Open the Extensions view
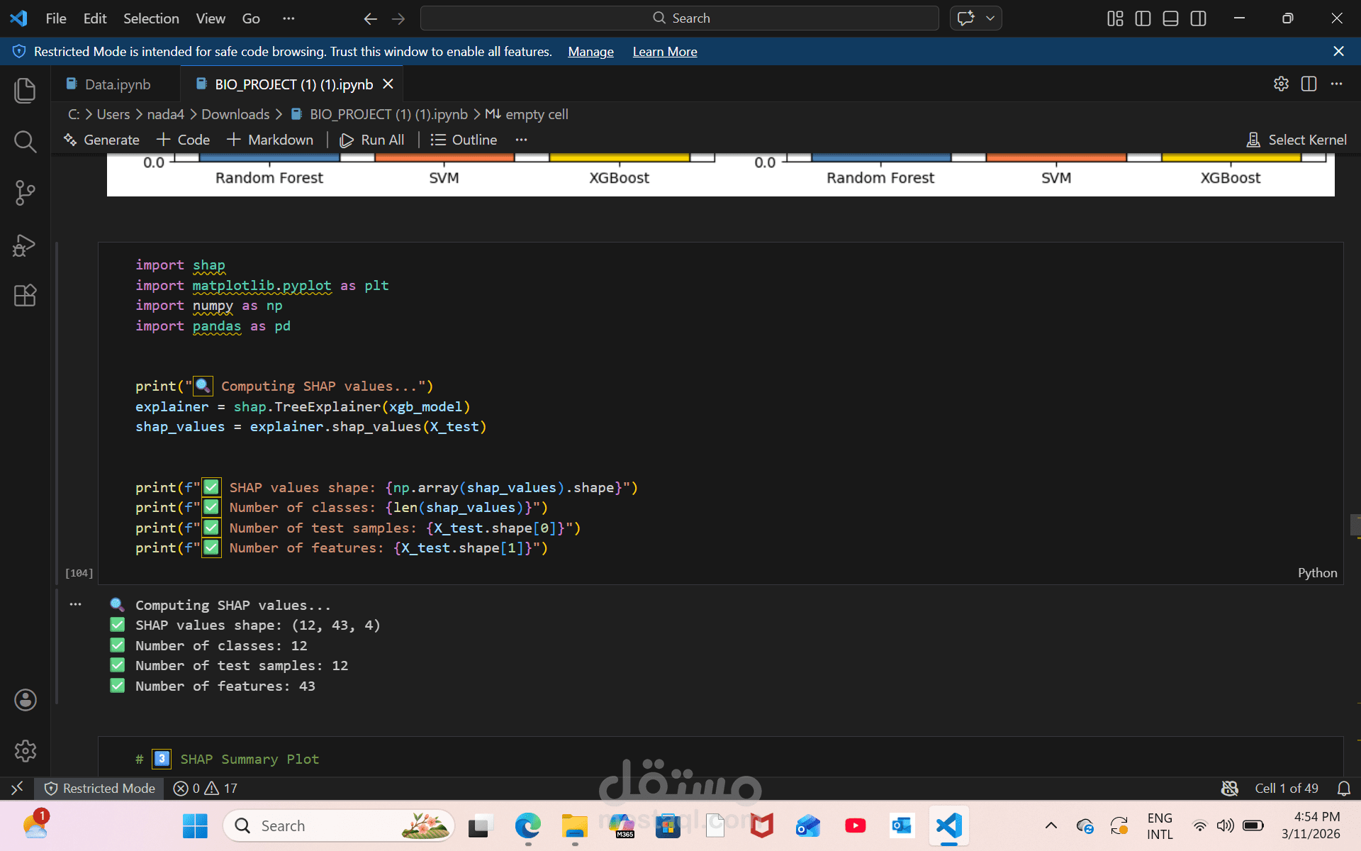 25,295
